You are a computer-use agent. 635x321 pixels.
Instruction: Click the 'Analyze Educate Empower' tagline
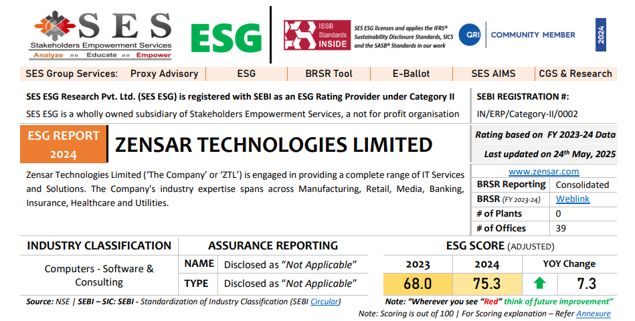click(x=102, y=55)
